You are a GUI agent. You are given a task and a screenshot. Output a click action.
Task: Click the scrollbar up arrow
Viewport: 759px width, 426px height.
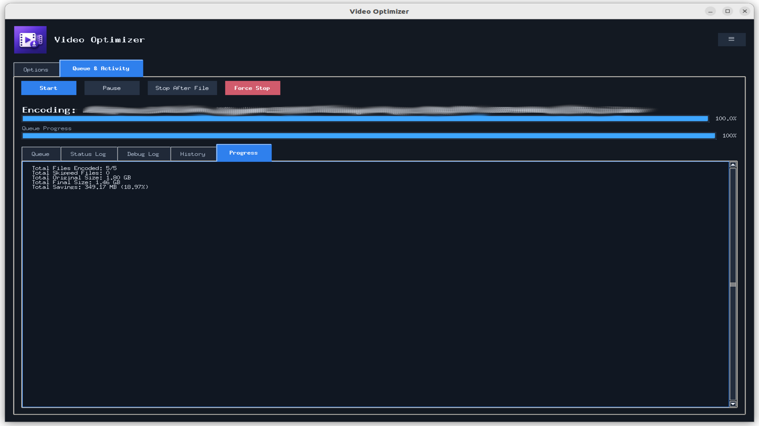[x=733, y=165]
